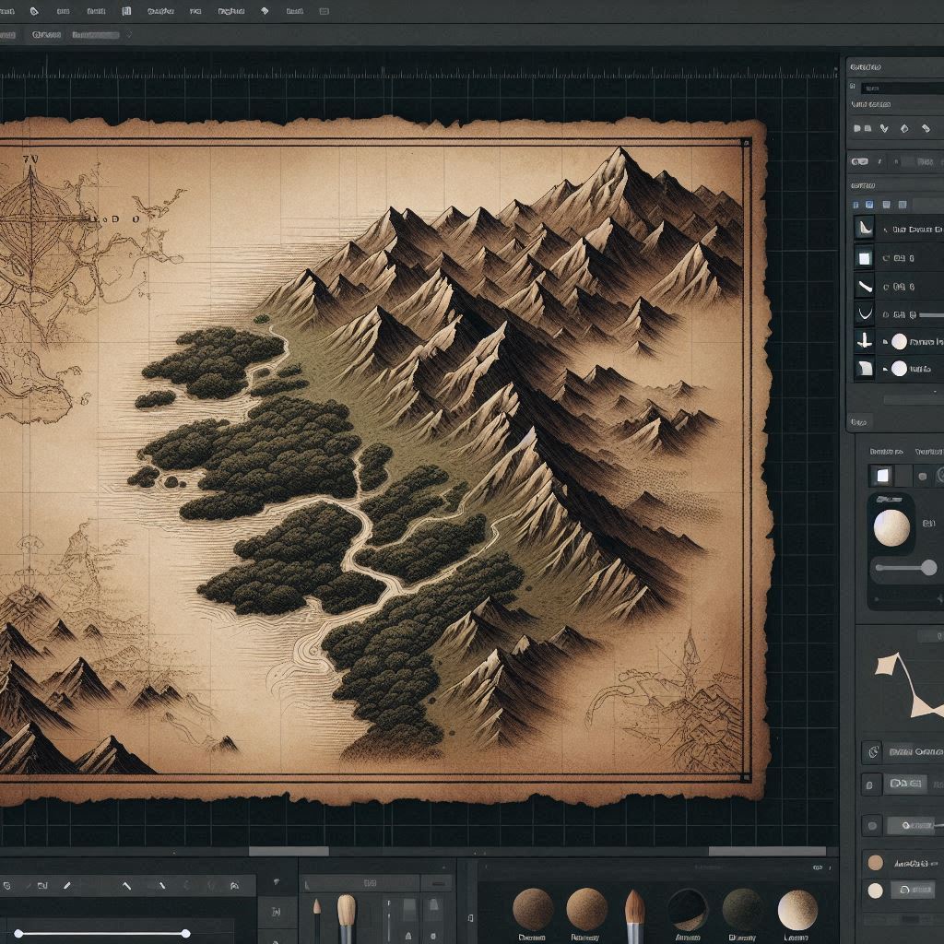Image resolution: width=944 pixels, height=944 pixels.
Task: Click the circular arrow icon in the white square layer row
Action: click(x=886, y=258)
